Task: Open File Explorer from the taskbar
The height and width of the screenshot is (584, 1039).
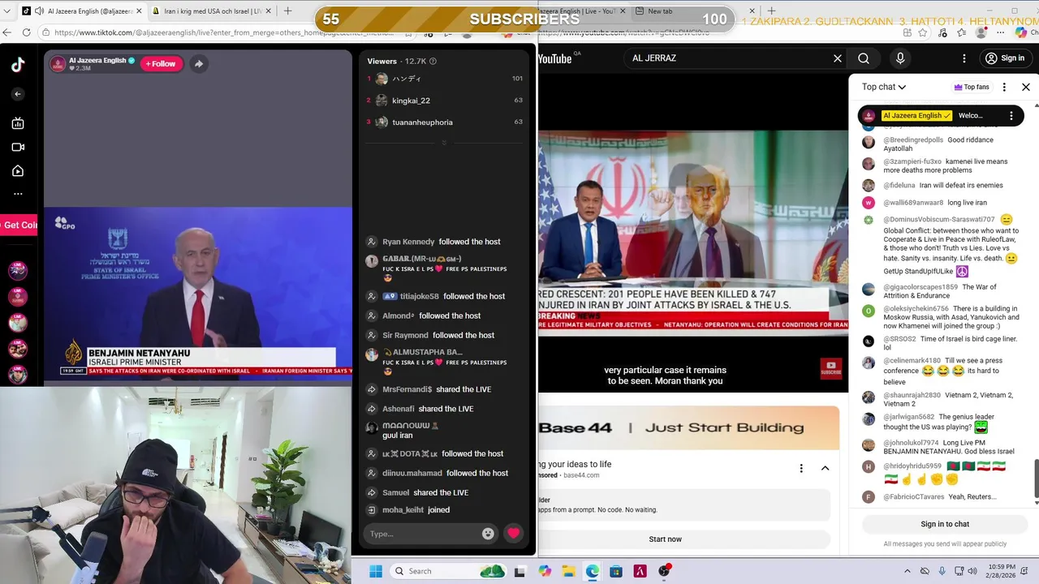Action: coord(568,571)
